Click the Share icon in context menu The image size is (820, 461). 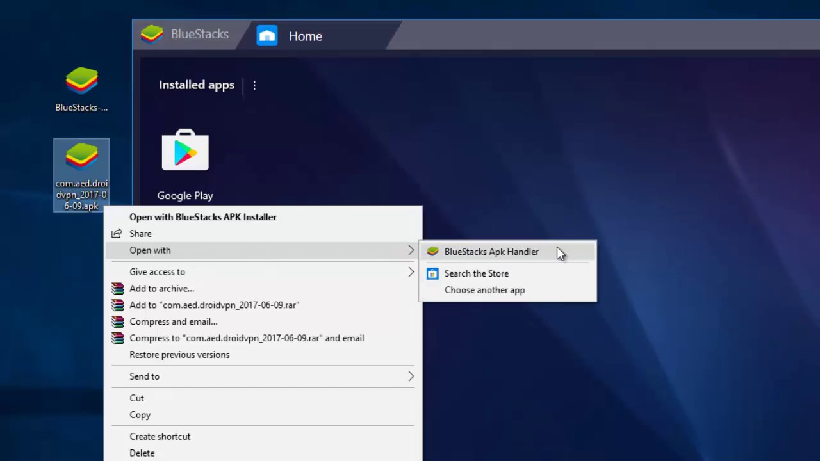click(x=117, y=234)
